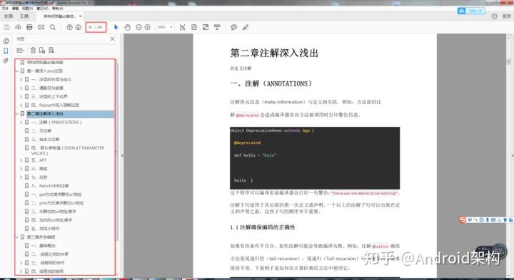Select the highlighter pen tool
The width and height of the screenshot is (514, 280).
[x=246, y=27]
